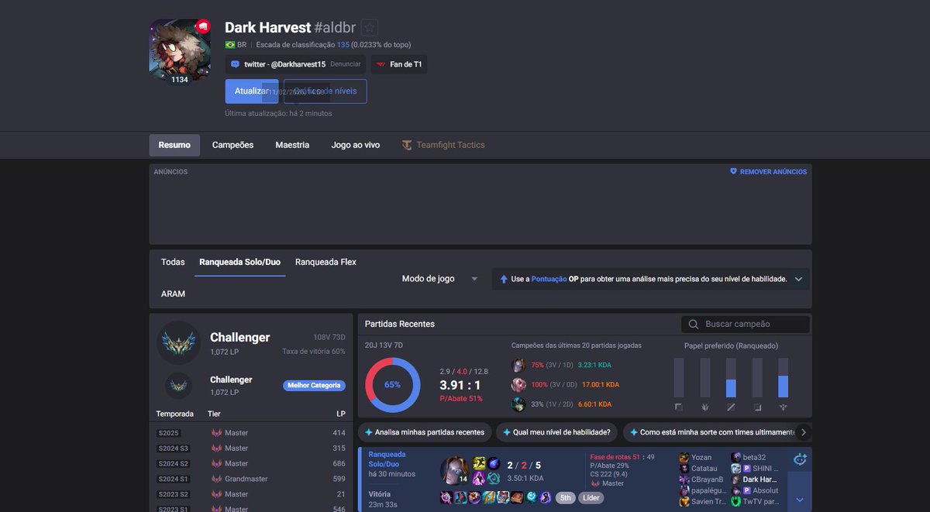Open the Modo de jogo dropdown
930x512 pixels.
click(x=439, y=279)
